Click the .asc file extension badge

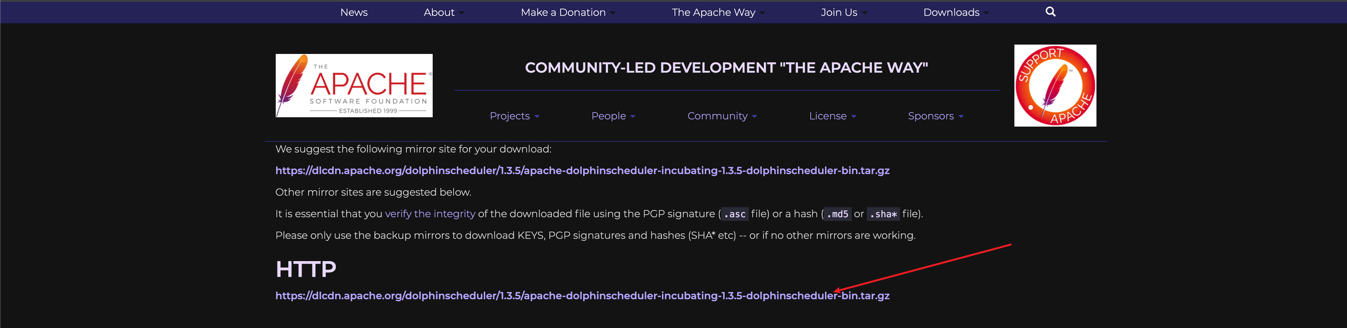click(734, 214)
